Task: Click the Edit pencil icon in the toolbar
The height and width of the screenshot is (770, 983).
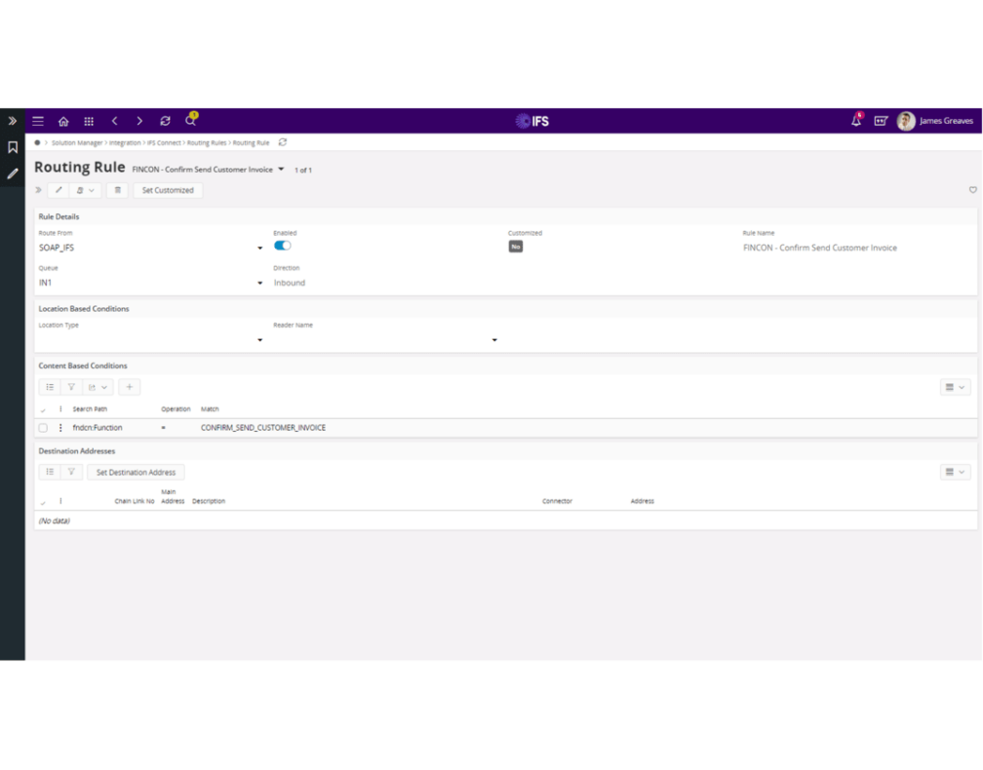Action: tap(59, 190)
